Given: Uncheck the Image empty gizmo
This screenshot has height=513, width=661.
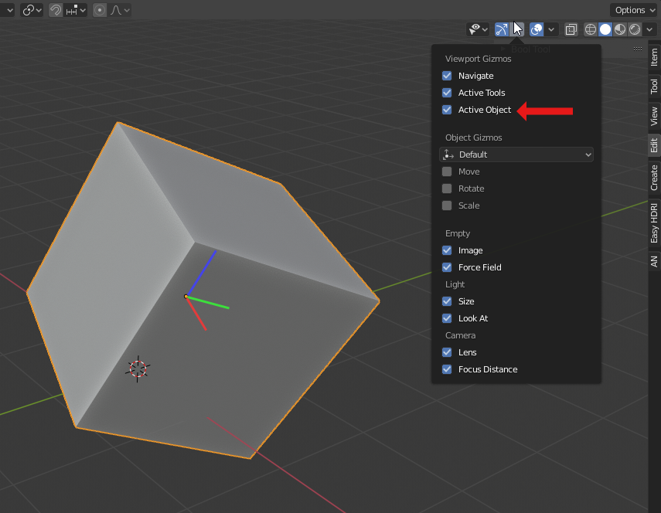Looking at the screenshot, I should 447,250.
